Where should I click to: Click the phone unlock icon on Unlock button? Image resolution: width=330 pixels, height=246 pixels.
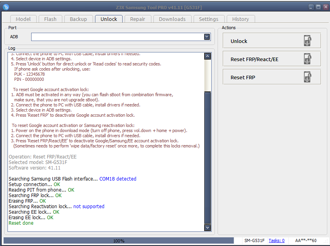[x=308, y=41]
